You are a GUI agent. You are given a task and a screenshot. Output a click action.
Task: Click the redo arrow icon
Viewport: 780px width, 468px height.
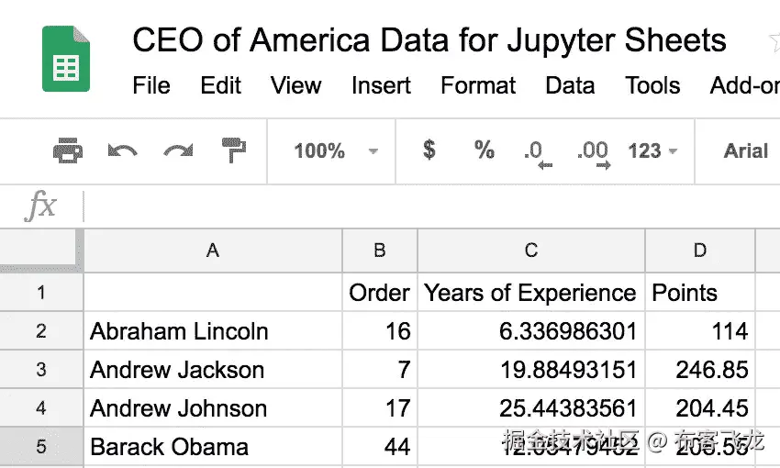(x=177, y=150)
